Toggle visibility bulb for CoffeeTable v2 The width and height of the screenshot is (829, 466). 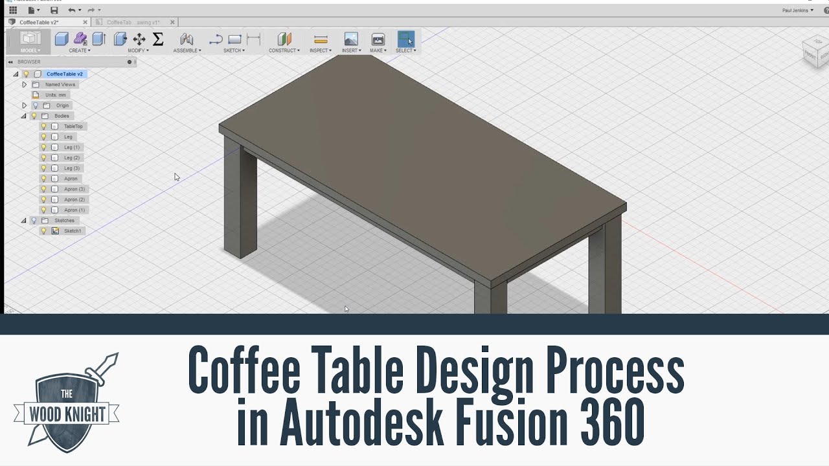[27, 74]
